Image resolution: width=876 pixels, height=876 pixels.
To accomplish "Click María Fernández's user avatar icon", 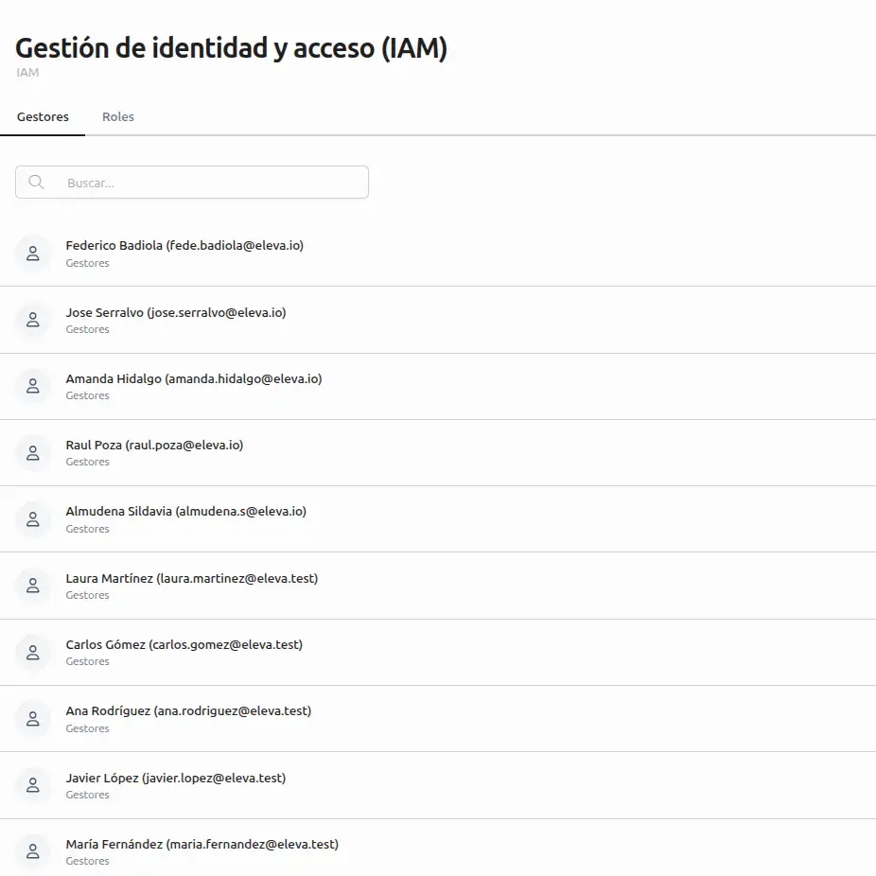I will click(32, 851).
